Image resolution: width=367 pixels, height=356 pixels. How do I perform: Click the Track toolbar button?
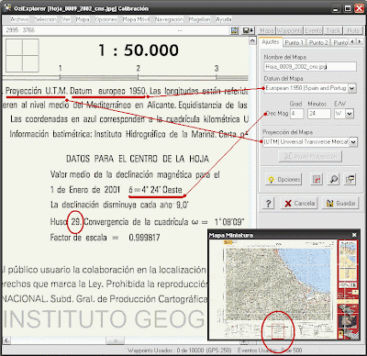(x=333, y=30)
